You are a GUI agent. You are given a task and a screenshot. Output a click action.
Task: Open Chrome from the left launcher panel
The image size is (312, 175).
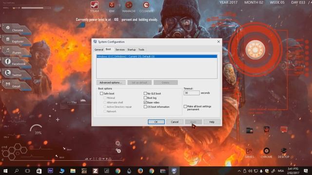(16, 29)
